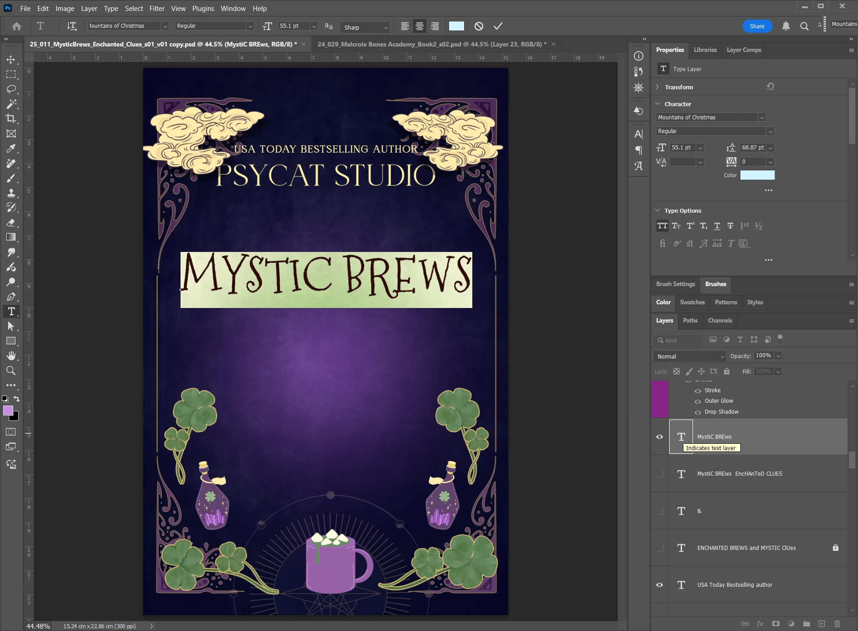Click the Share button
This screenshot has height=631, width=858.
point(757,26)
